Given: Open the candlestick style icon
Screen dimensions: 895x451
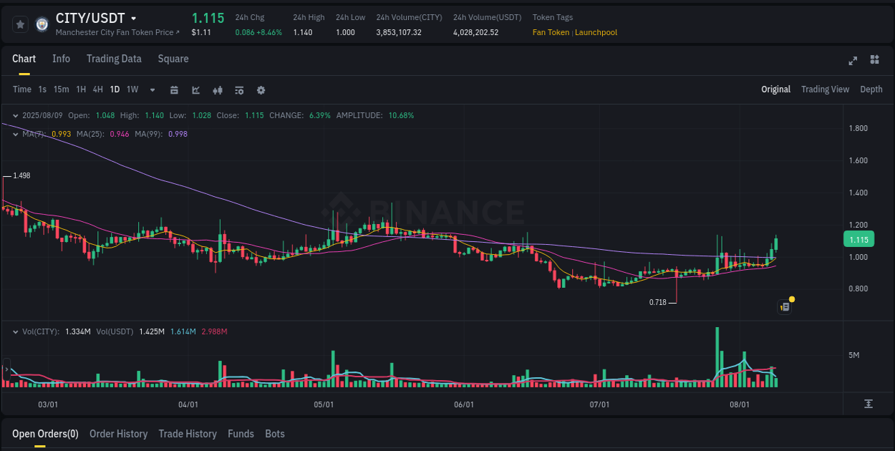Looking at the screenshot, I should point(217,89).
